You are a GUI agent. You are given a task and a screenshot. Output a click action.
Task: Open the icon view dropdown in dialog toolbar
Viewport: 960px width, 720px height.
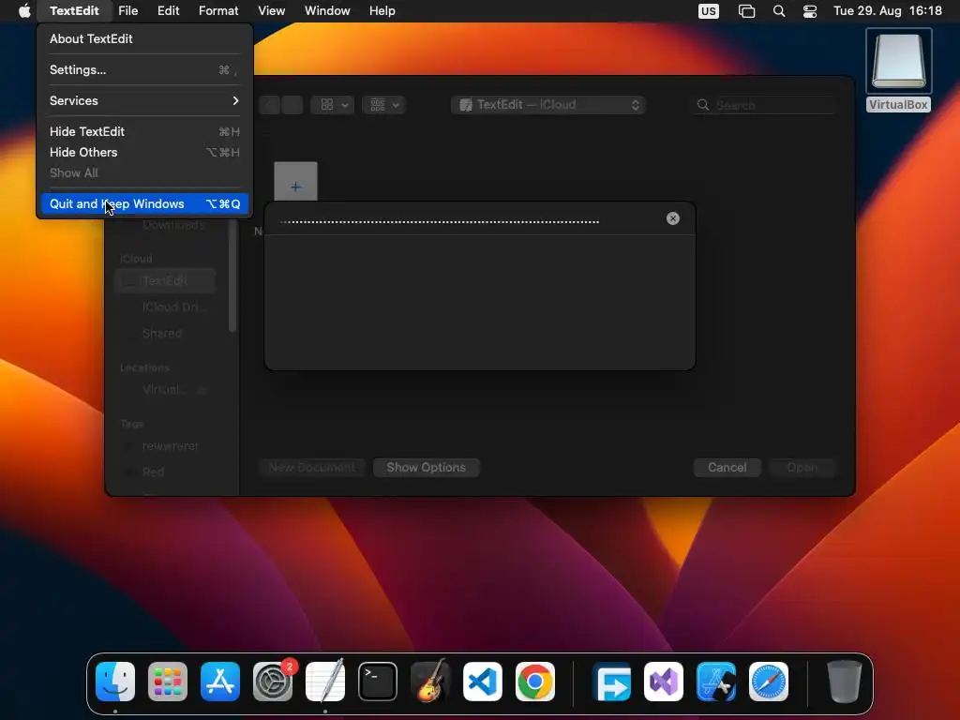(333, 105)
